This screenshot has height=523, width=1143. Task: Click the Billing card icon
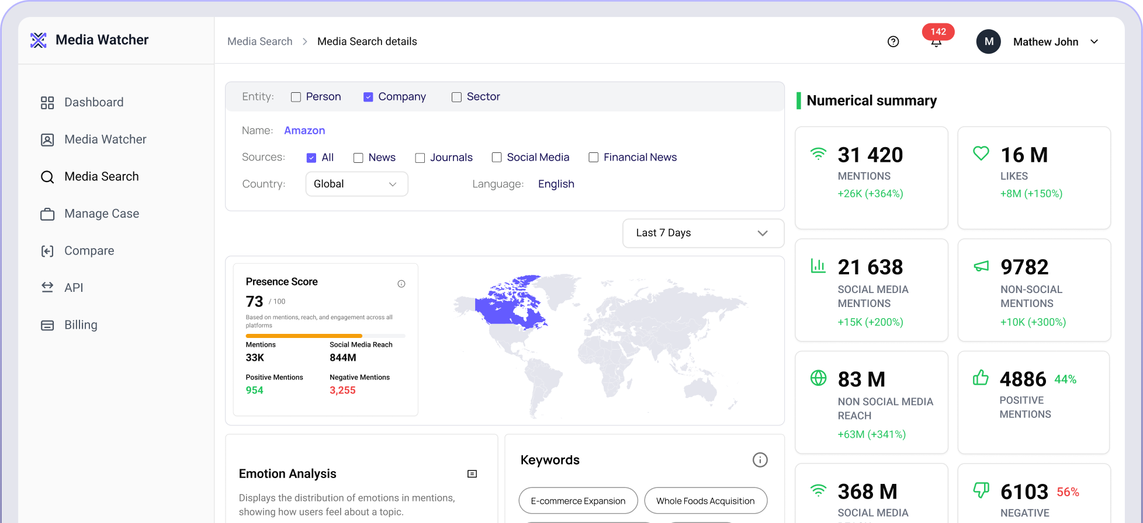coord(47,325)
